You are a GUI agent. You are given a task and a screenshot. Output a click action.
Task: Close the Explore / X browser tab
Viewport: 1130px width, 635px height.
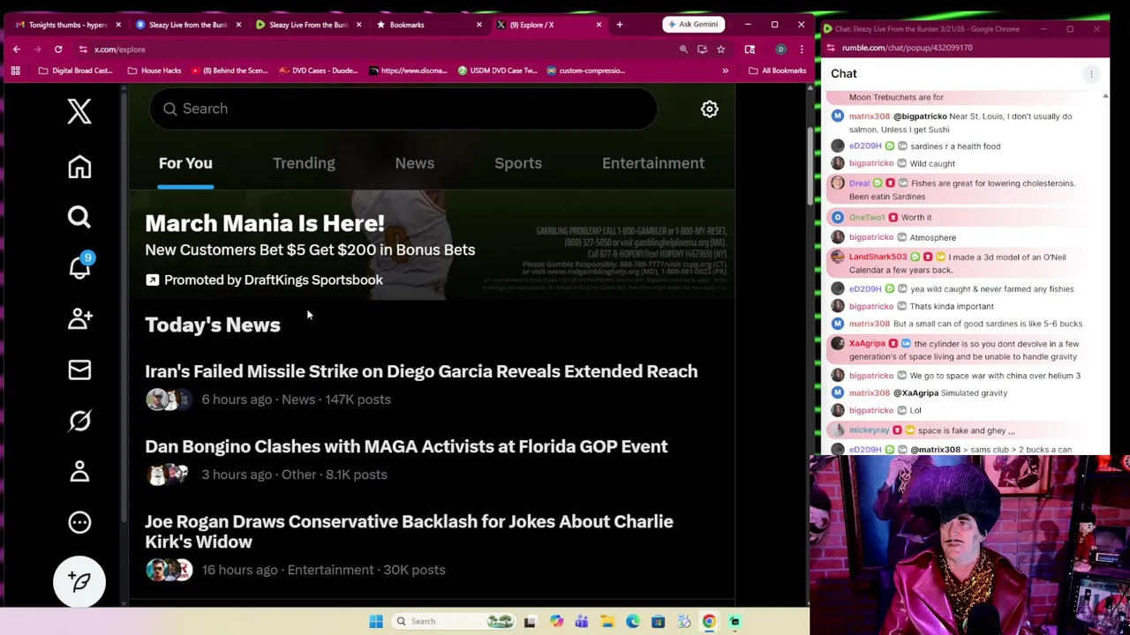[599, 25]
